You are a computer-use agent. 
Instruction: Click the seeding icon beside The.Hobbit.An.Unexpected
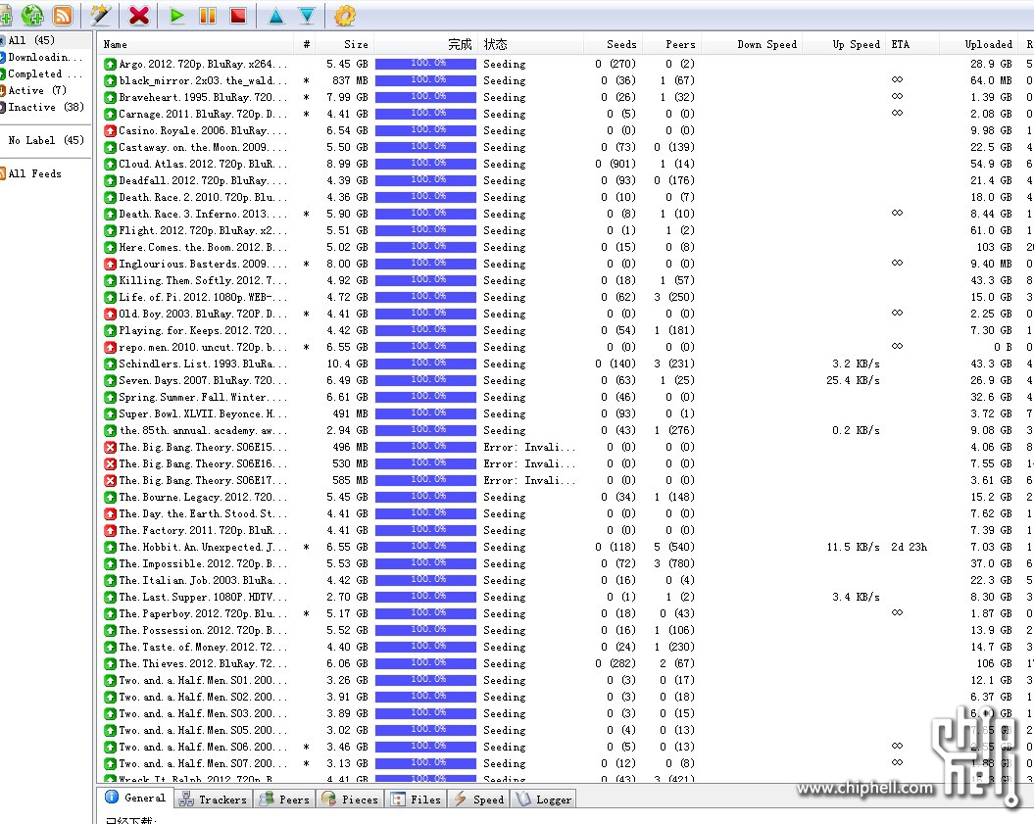(110, 547)
